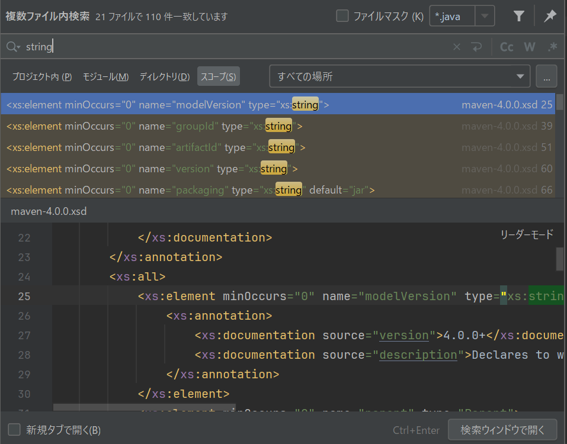The image size is (567, 444).
Task: Toggle regex (.*) search option
Action: pos(552,47)
